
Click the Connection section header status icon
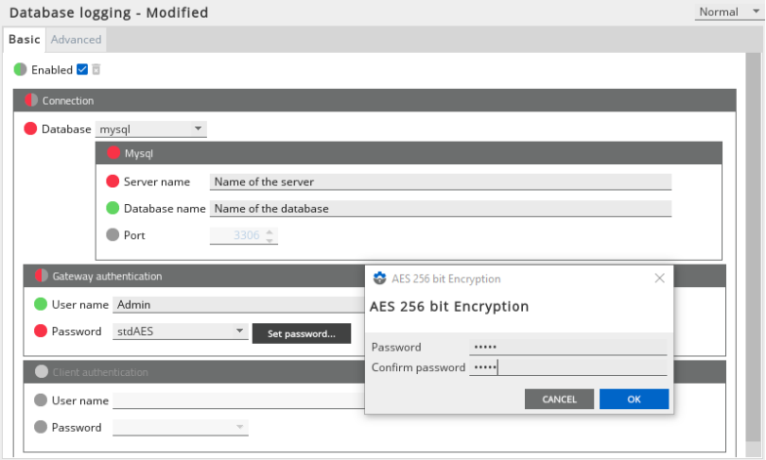[30, 101]
